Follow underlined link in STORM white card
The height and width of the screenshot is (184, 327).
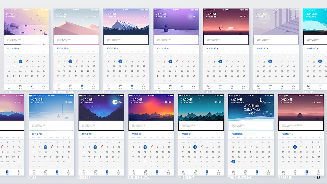[214, 41]
